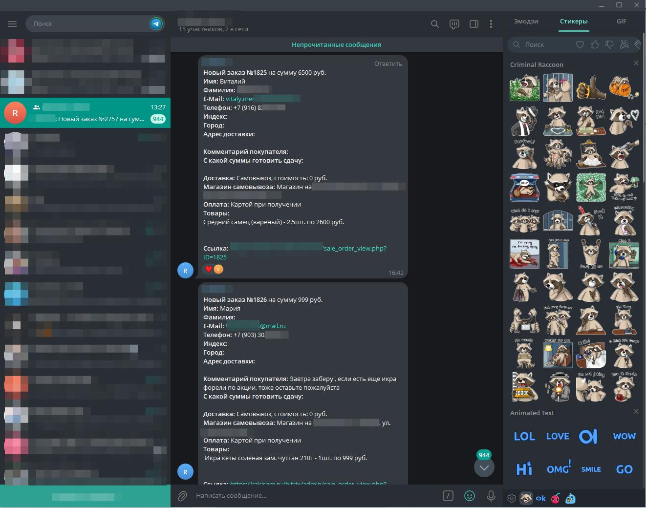Open the three-dot chat options menu
This screenshot has height=508, width=646.
coord(491,24)
